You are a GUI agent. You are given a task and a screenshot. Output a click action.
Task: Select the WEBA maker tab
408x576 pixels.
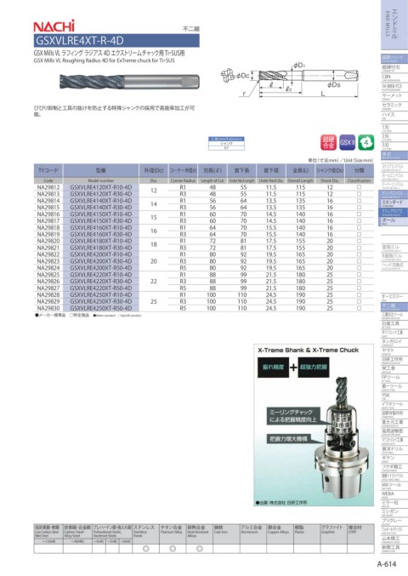click(394, 494)
